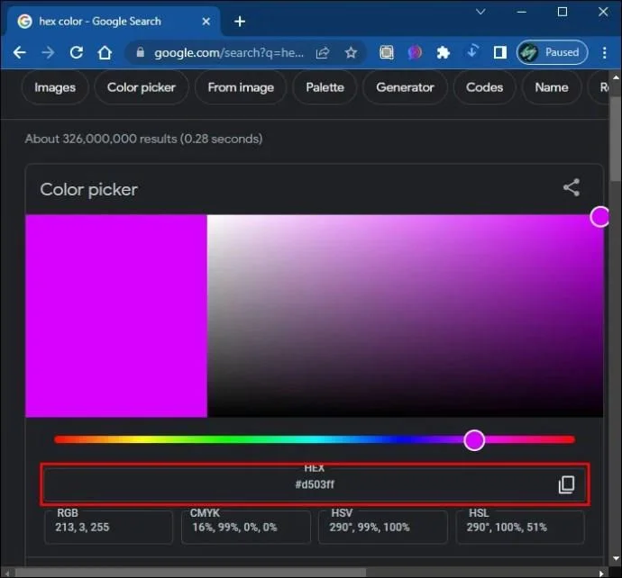Select the Images filter chip
The image size is (622, 578).
(x=54, y=87)
